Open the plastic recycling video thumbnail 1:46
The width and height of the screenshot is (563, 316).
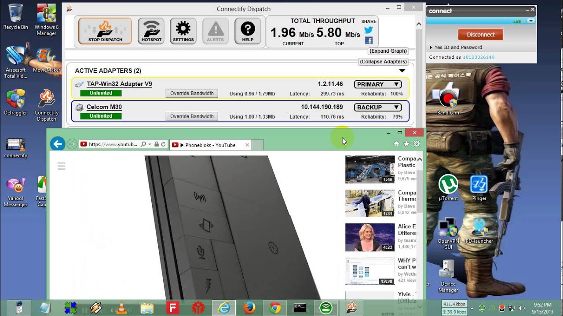pos(370,169)
